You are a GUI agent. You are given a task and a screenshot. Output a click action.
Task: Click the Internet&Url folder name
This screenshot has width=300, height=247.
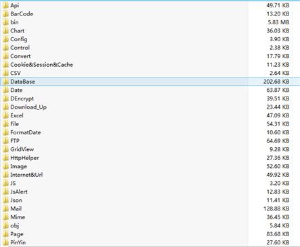(x=26, y=175)
